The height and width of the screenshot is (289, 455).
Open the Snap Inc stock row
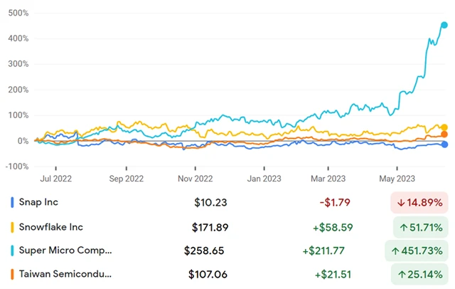click(41, 202)
